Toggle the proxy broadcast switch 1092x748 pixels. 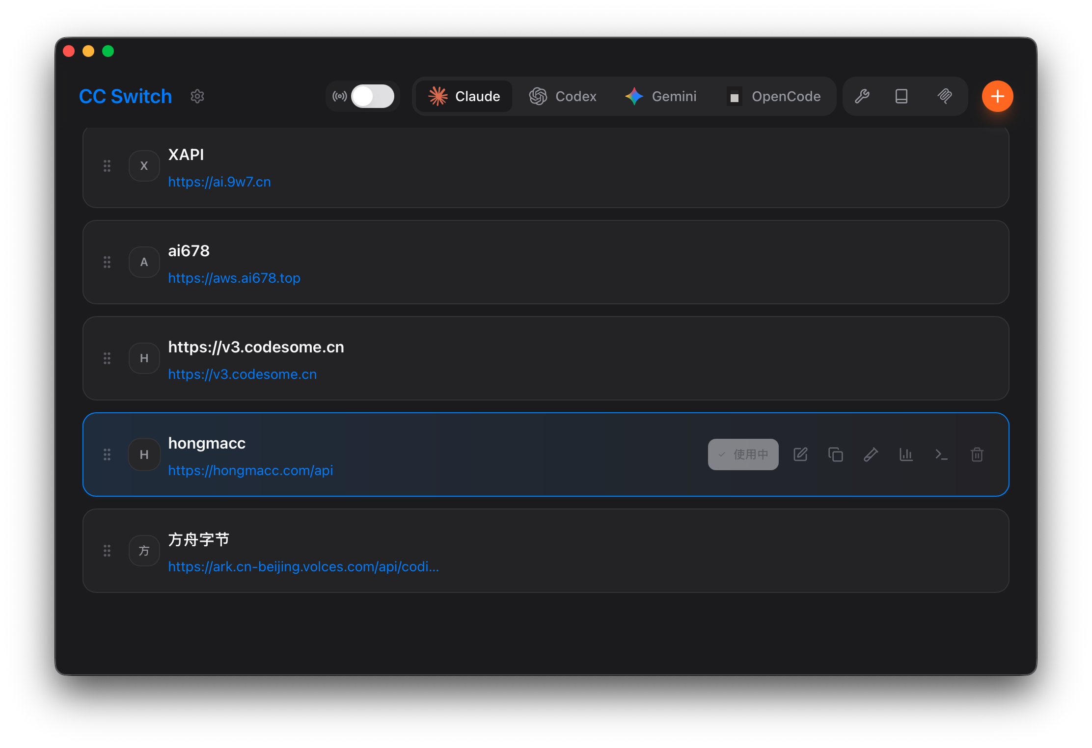pos(372,96)
